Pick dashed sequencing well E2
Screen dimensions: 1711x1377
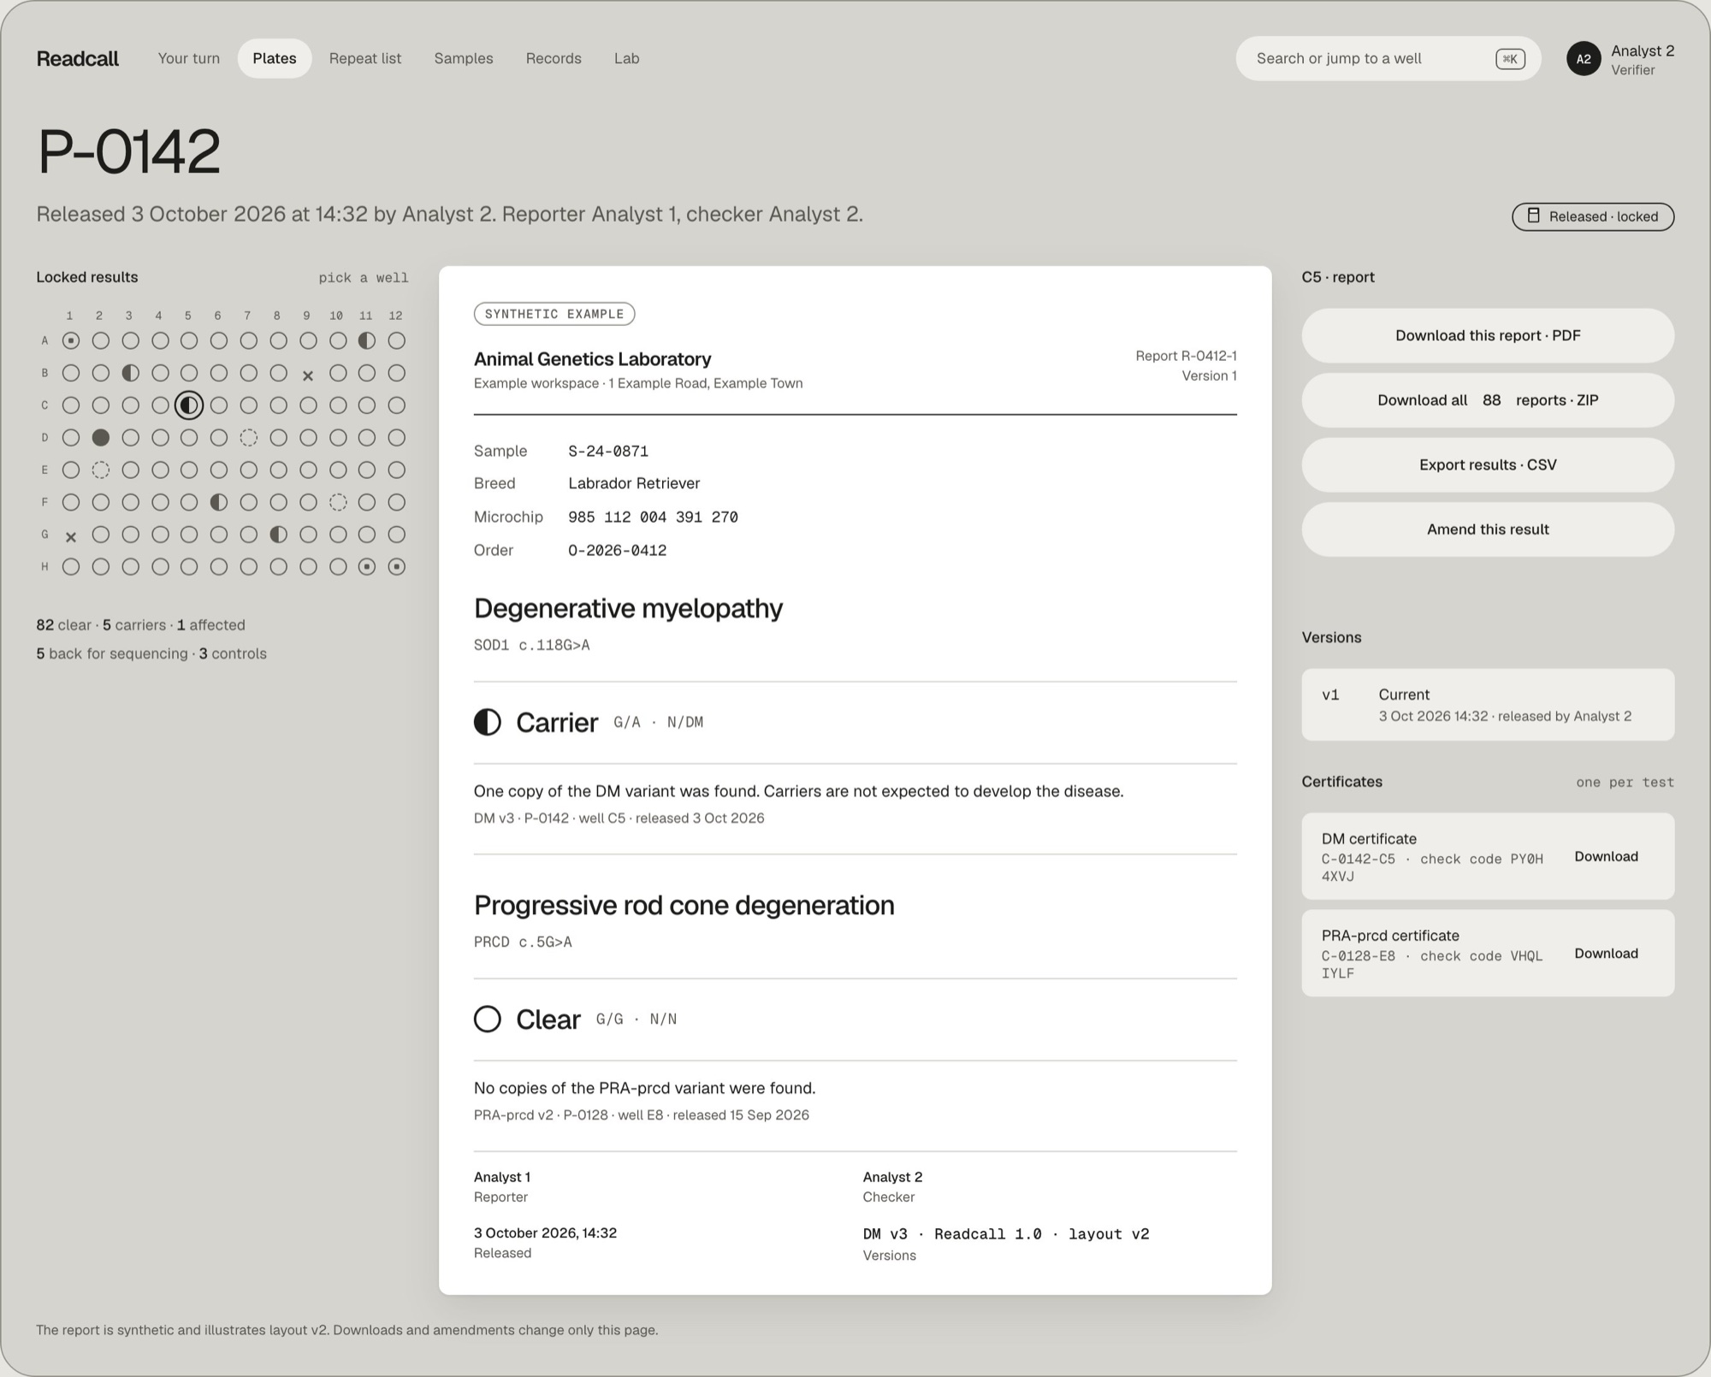tap(101, 470)
